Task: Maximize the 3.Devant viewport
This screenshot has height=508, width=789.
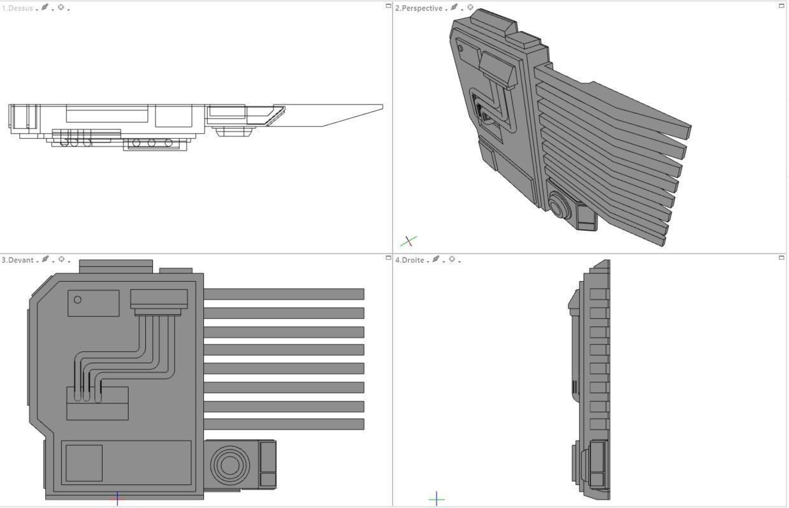Action: tap(389, 258)
